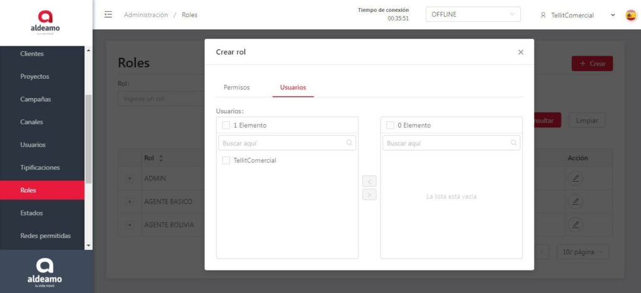Switch to the Permisos tab
This screenshot has width=641, height=293.
237,87
